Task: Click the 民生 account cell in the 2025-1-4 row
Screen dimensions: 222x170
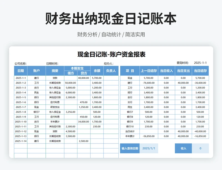Action: pyautogui.click(x=36, y=92)
